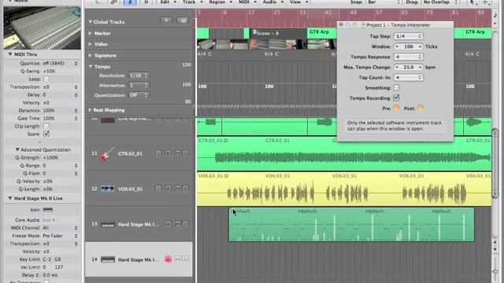The image size is (504, 283).
Task: Mute the VOX.03_01 track
Action: tap(178, 189)
